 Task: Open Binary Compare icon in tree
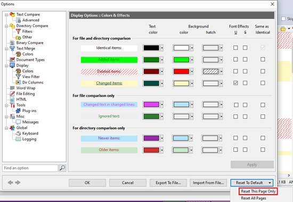point(12,43)
